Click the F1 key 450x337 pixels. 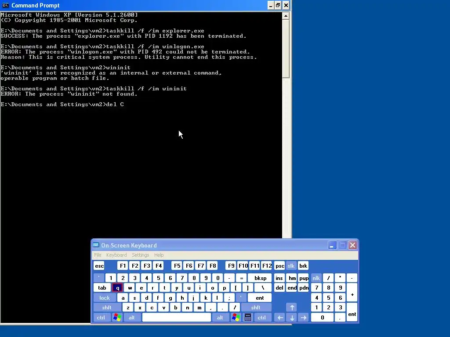click(x=123, y=265)
